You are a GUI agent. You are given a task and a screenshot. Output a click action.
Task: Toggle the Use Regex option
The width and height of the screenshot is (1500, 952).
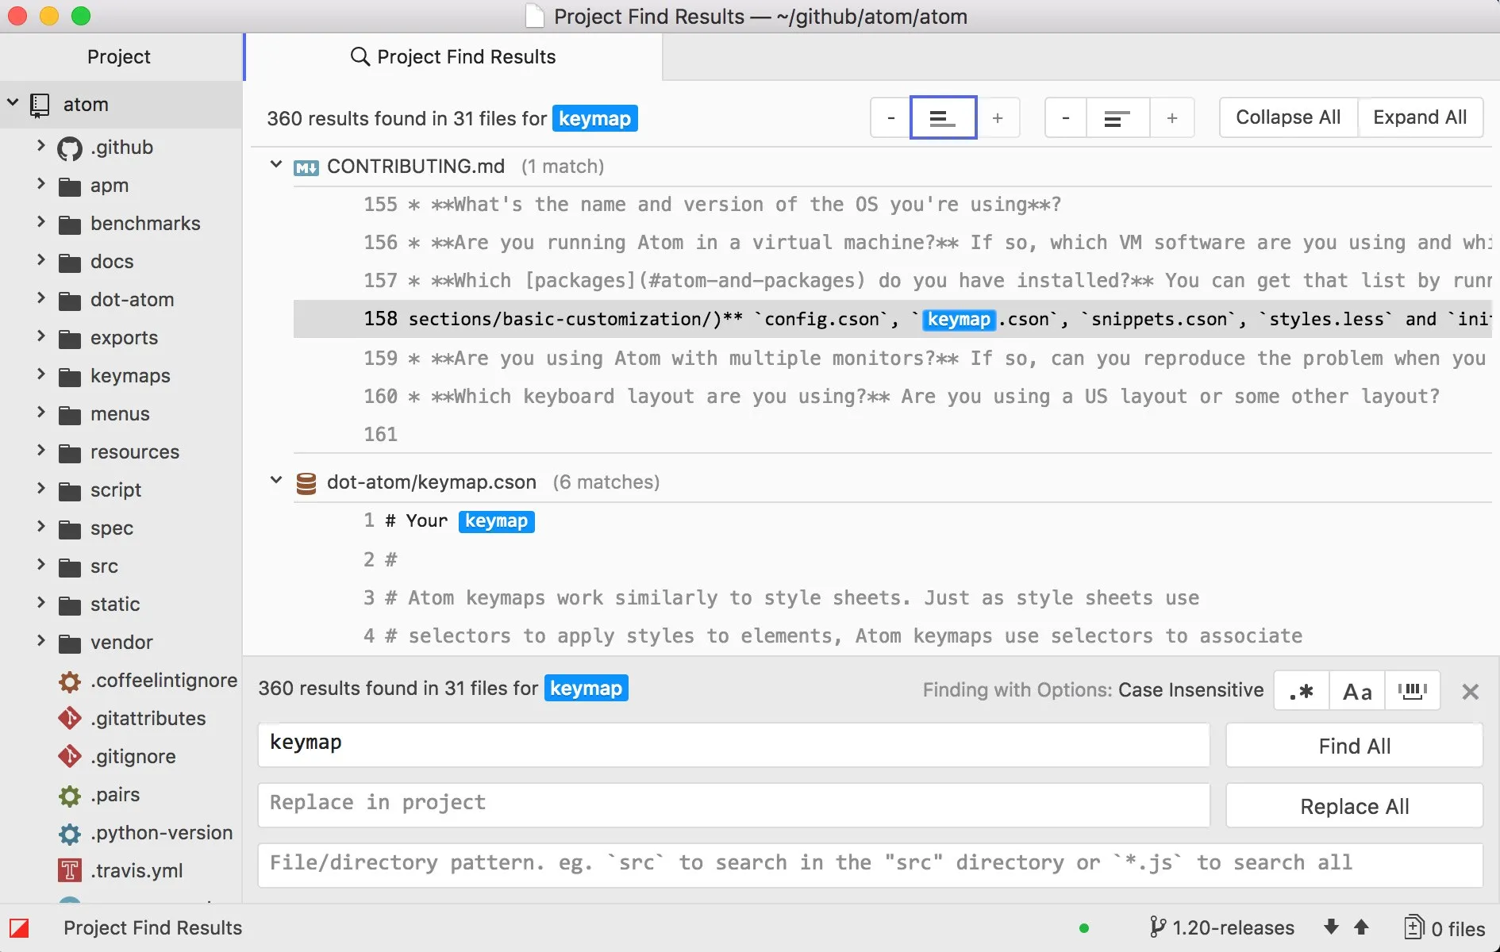(x=1302, y=691)
